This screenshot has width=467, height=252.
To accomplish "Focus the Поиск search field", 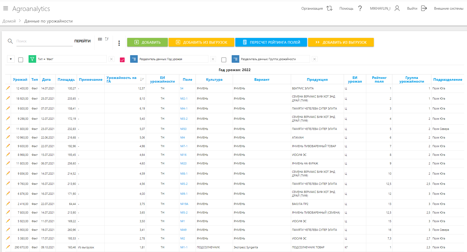I will pyautogui.click(x=45, y=41).
